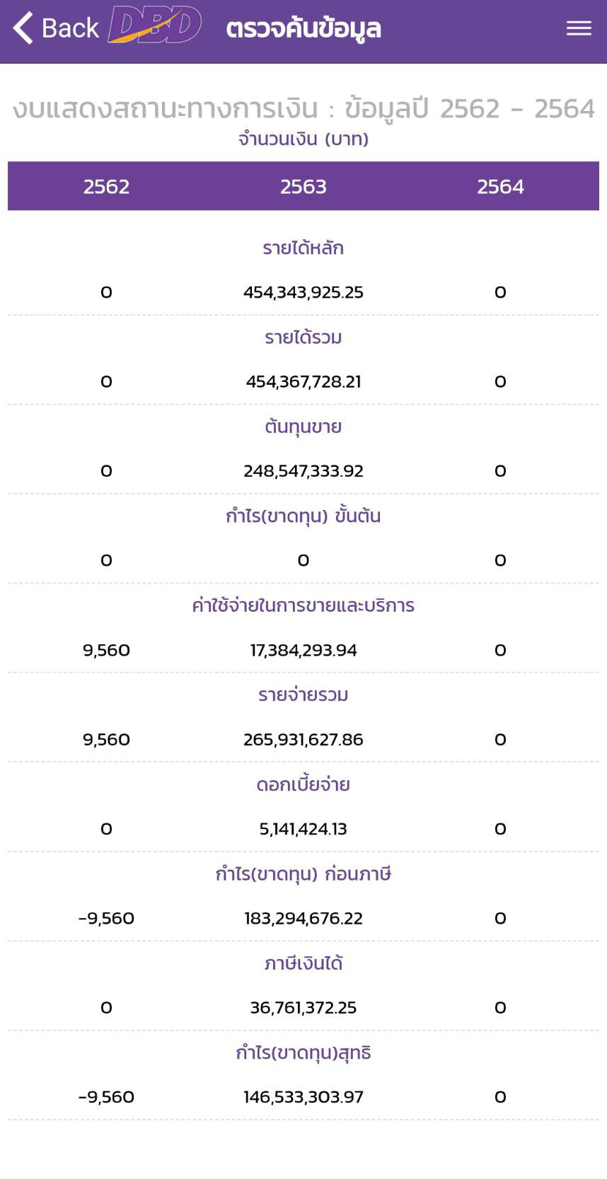
Task: Tap the ภาษีเงินได้ row label
Action: [303, 963]
